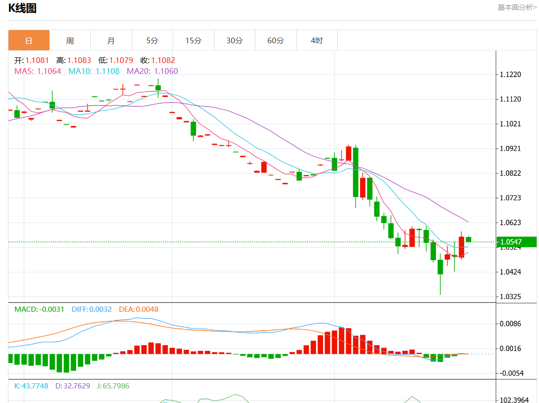This screenshot has width=539, height=403.
Task: Switch to the 周 weekly tab
Action: click(70, 40)
